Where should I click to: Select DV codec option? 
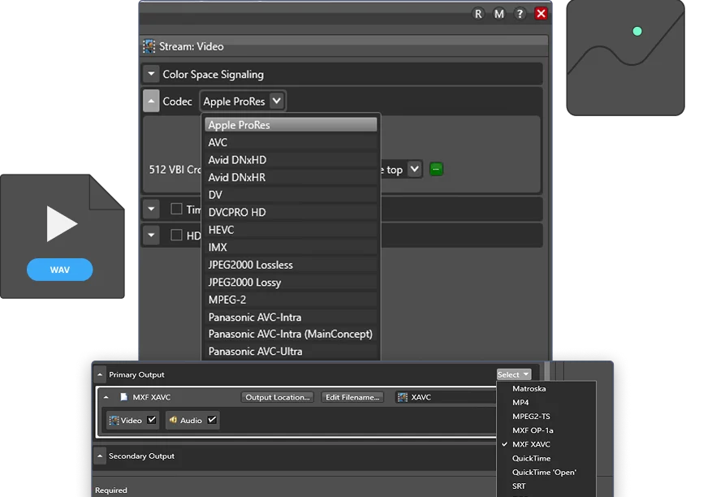(x=291, y=195)
